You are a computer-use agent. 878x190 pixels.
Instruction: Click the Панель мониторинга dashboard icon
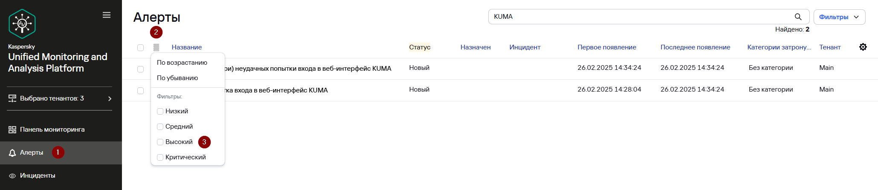coord(12,130)
